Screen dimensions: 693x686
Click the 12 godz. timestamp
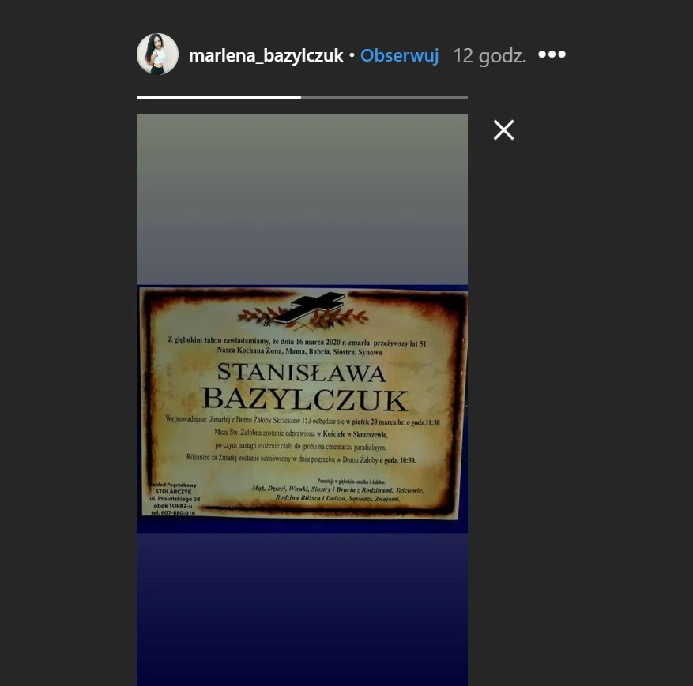[489, 55]
